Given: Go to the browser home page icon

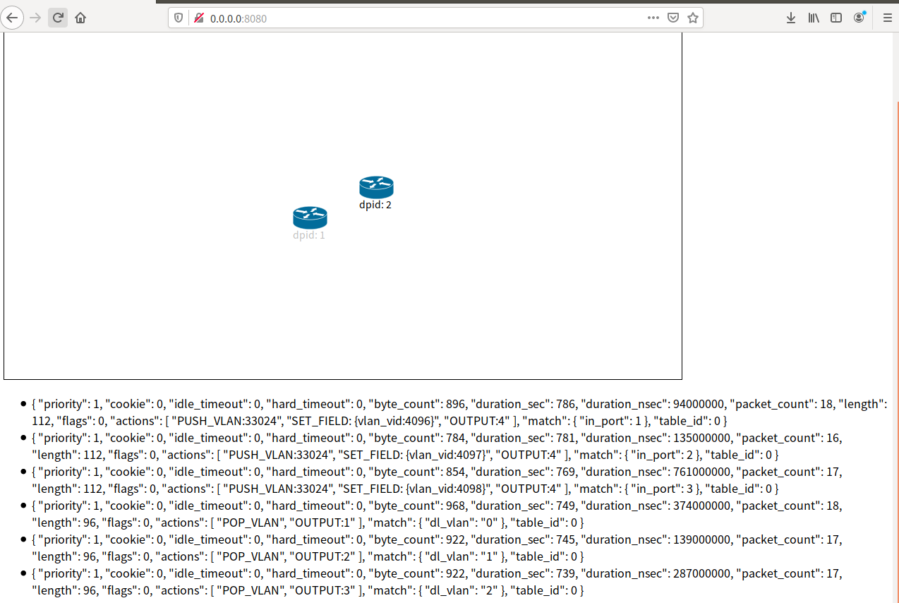Looking at the screenshot, I should click(80, 18).
